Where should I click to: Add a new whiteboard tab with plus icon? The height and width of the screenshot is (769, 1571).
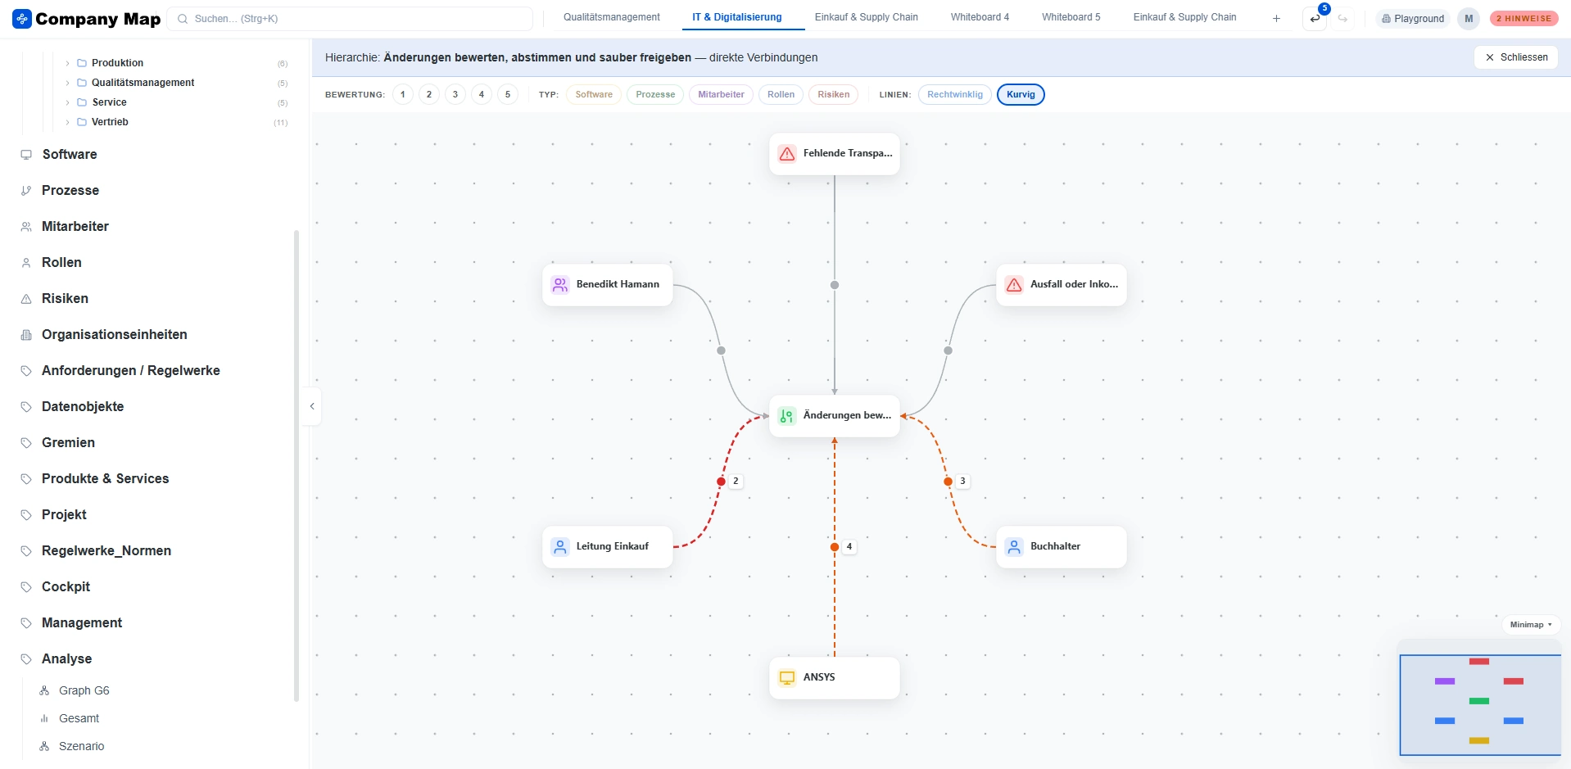[x=1276, y=18]
